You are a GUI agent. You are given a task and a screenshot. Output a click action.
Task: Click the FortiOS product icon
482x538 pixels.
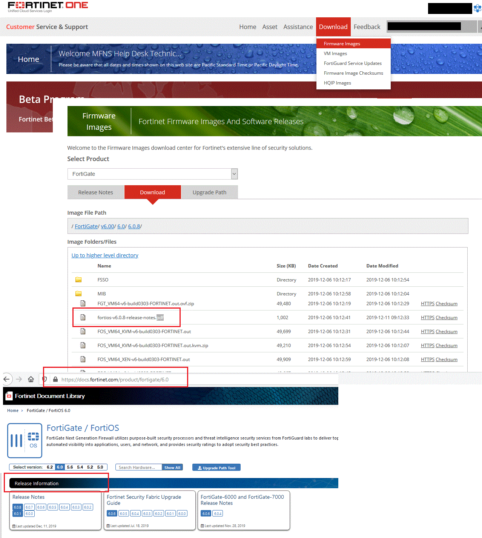(25, 440)
